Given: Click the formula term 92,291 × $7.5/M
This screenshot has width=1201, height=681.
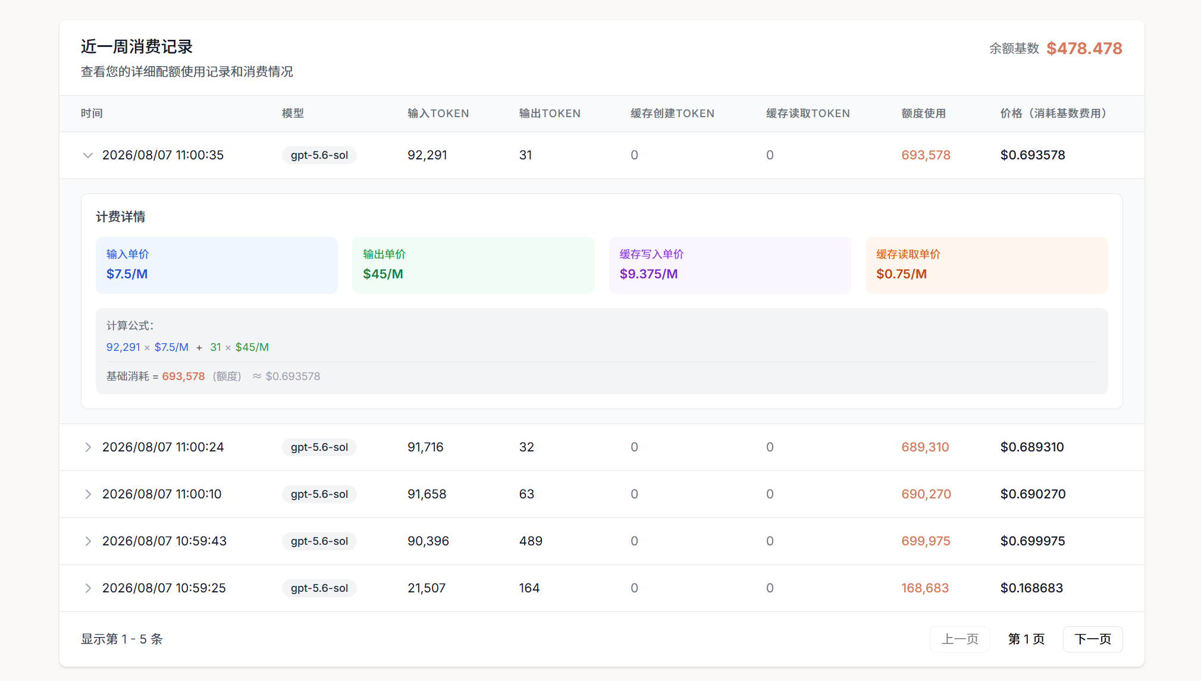Looking at the screenshot, I should point(148,347).
